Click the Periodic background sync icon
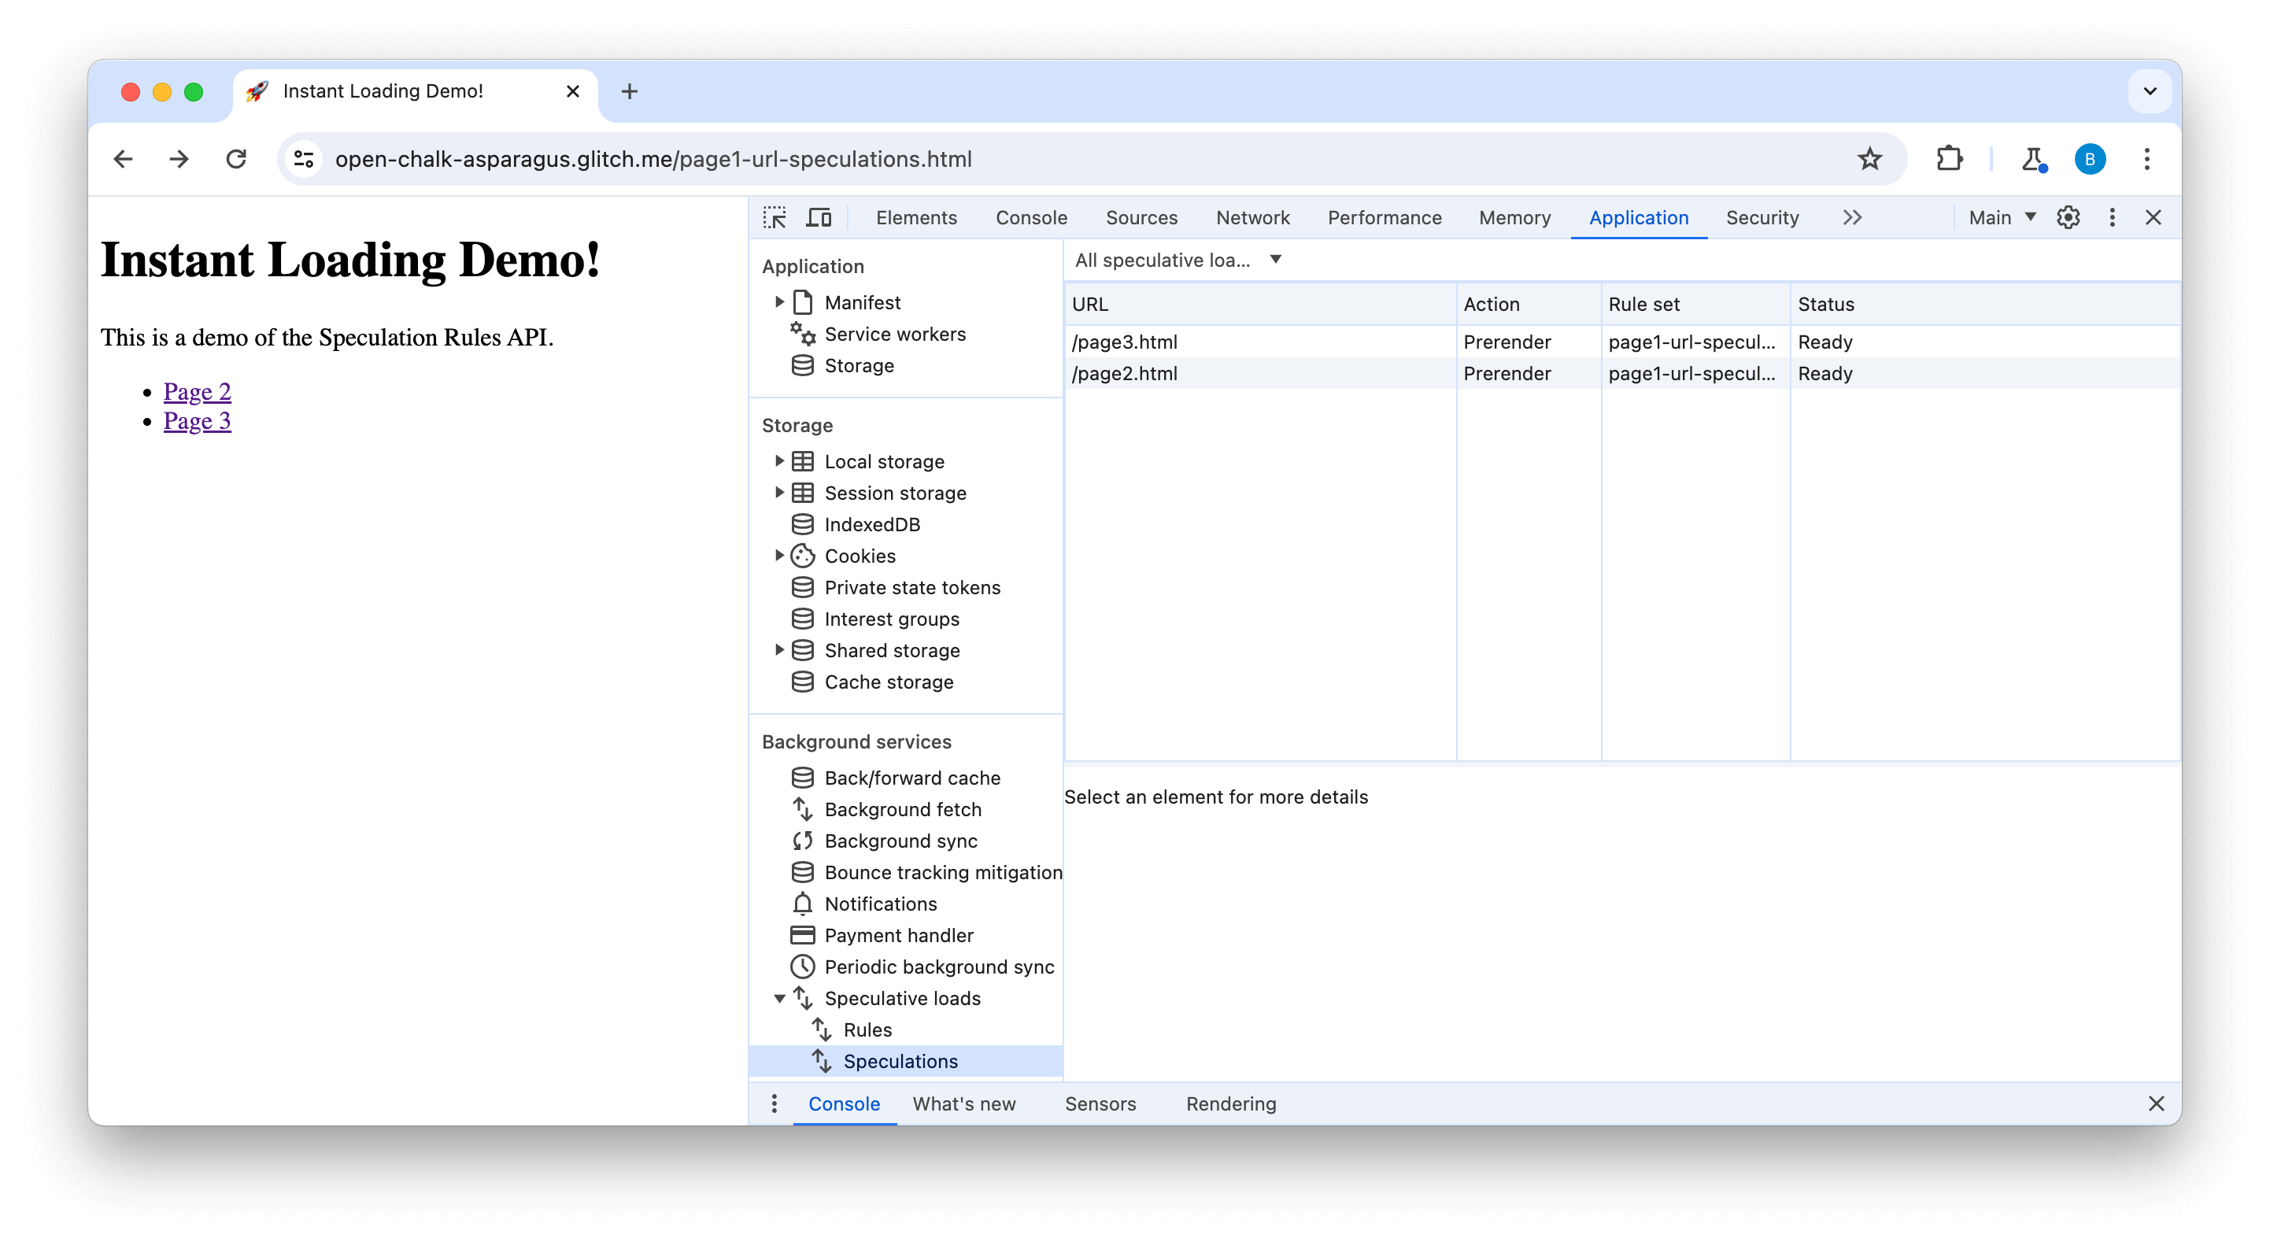This screenshot has width=2270, height=1242. coord(801,967)
